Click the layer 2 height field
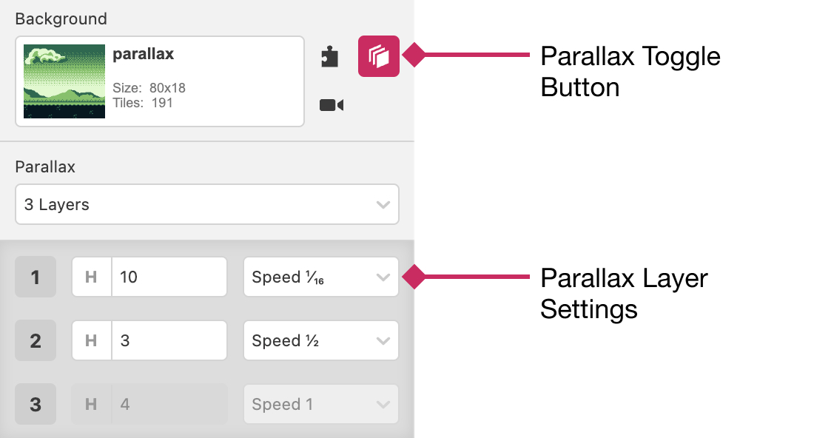Viewport: 814px width, 438px height. 169,341
